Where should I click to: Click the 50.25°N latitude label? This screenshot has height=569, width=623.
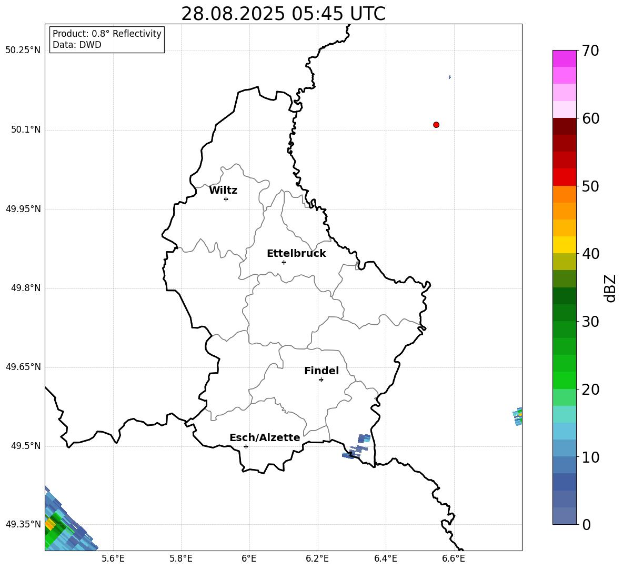pos(23,51)
